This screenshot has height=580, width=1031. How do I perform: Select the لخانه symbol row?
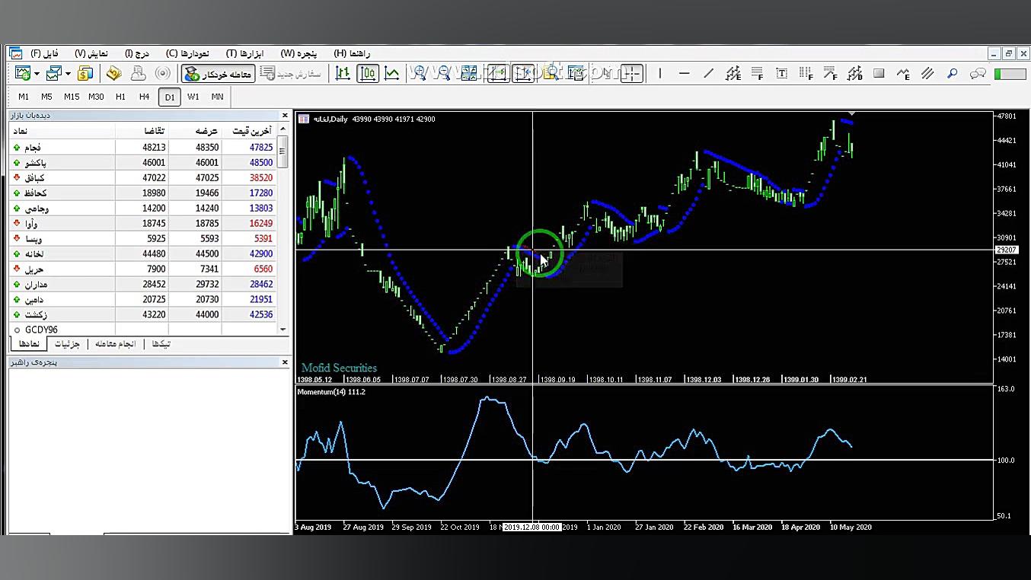(x=34, y=253)
